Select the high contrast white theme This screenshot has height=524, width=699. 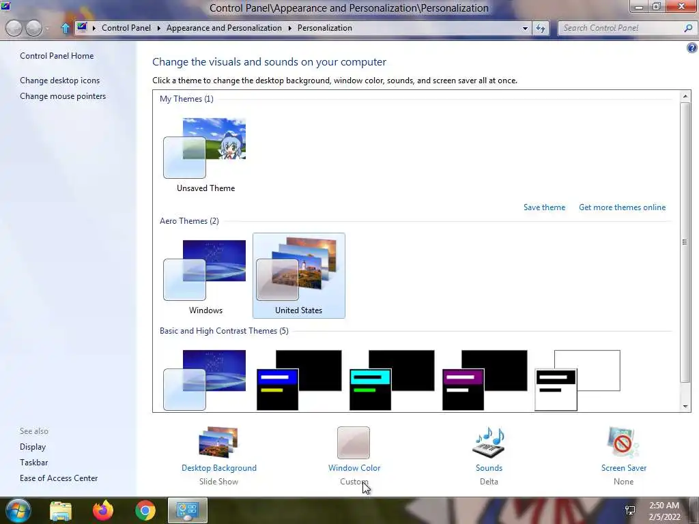577,380
